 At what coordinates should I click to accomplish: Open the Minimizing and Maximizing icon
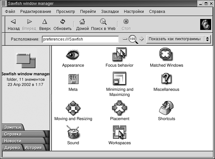[x=119, y=79]
